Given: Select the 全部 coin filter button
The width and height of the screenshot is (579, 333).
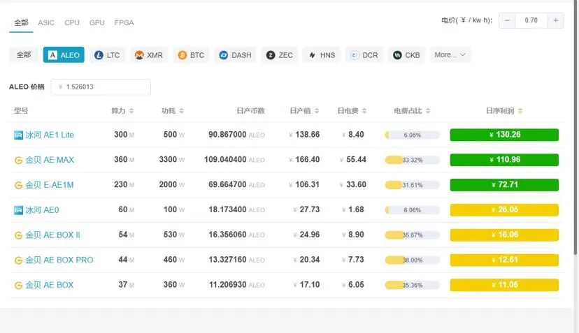Looking at the screenshot, I should 24,55.
